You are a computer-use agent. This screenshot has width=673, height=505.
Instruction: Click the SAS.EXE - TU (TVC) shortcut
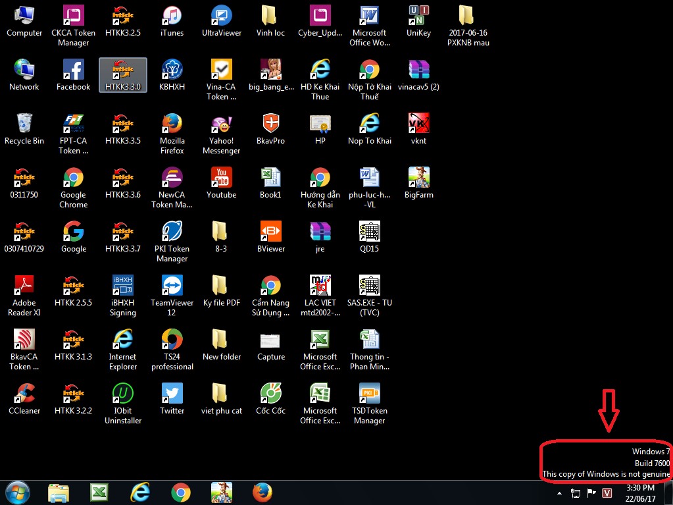tap(370, 296)
